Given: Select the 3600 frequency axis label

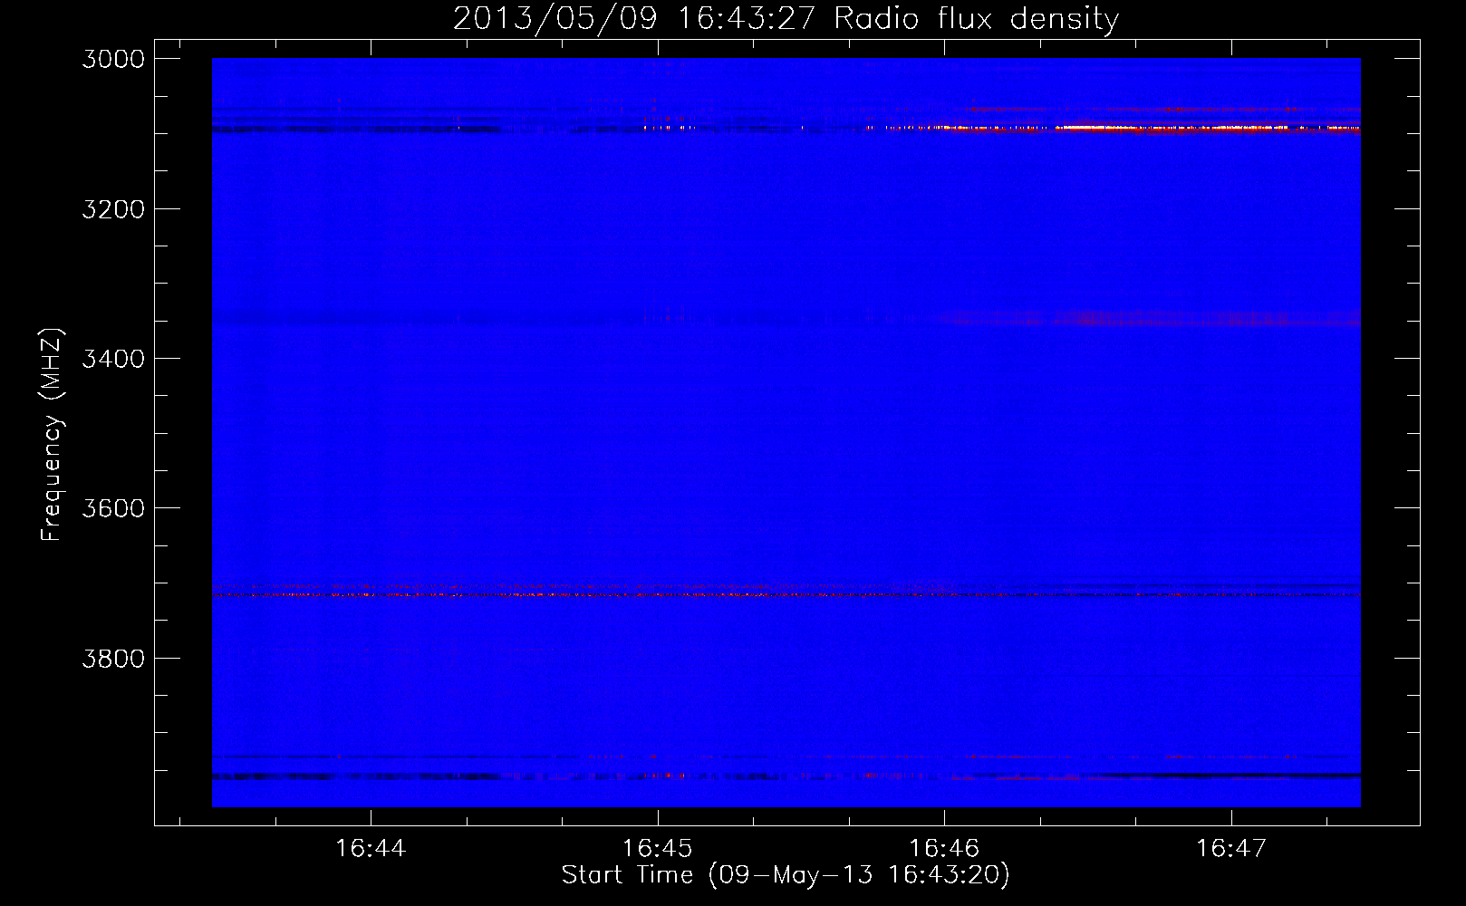Looking at the screenshot, I should tap(113, 508).
